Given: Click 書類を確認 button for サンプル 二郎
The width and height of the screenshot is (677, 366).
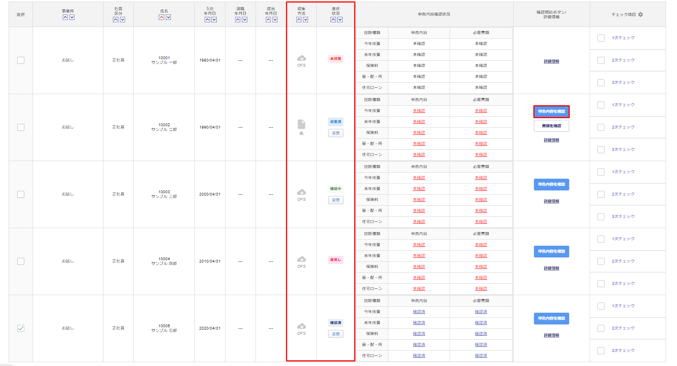Looking at the screenshot, I should pyautogui.click(x=552, y=126).
